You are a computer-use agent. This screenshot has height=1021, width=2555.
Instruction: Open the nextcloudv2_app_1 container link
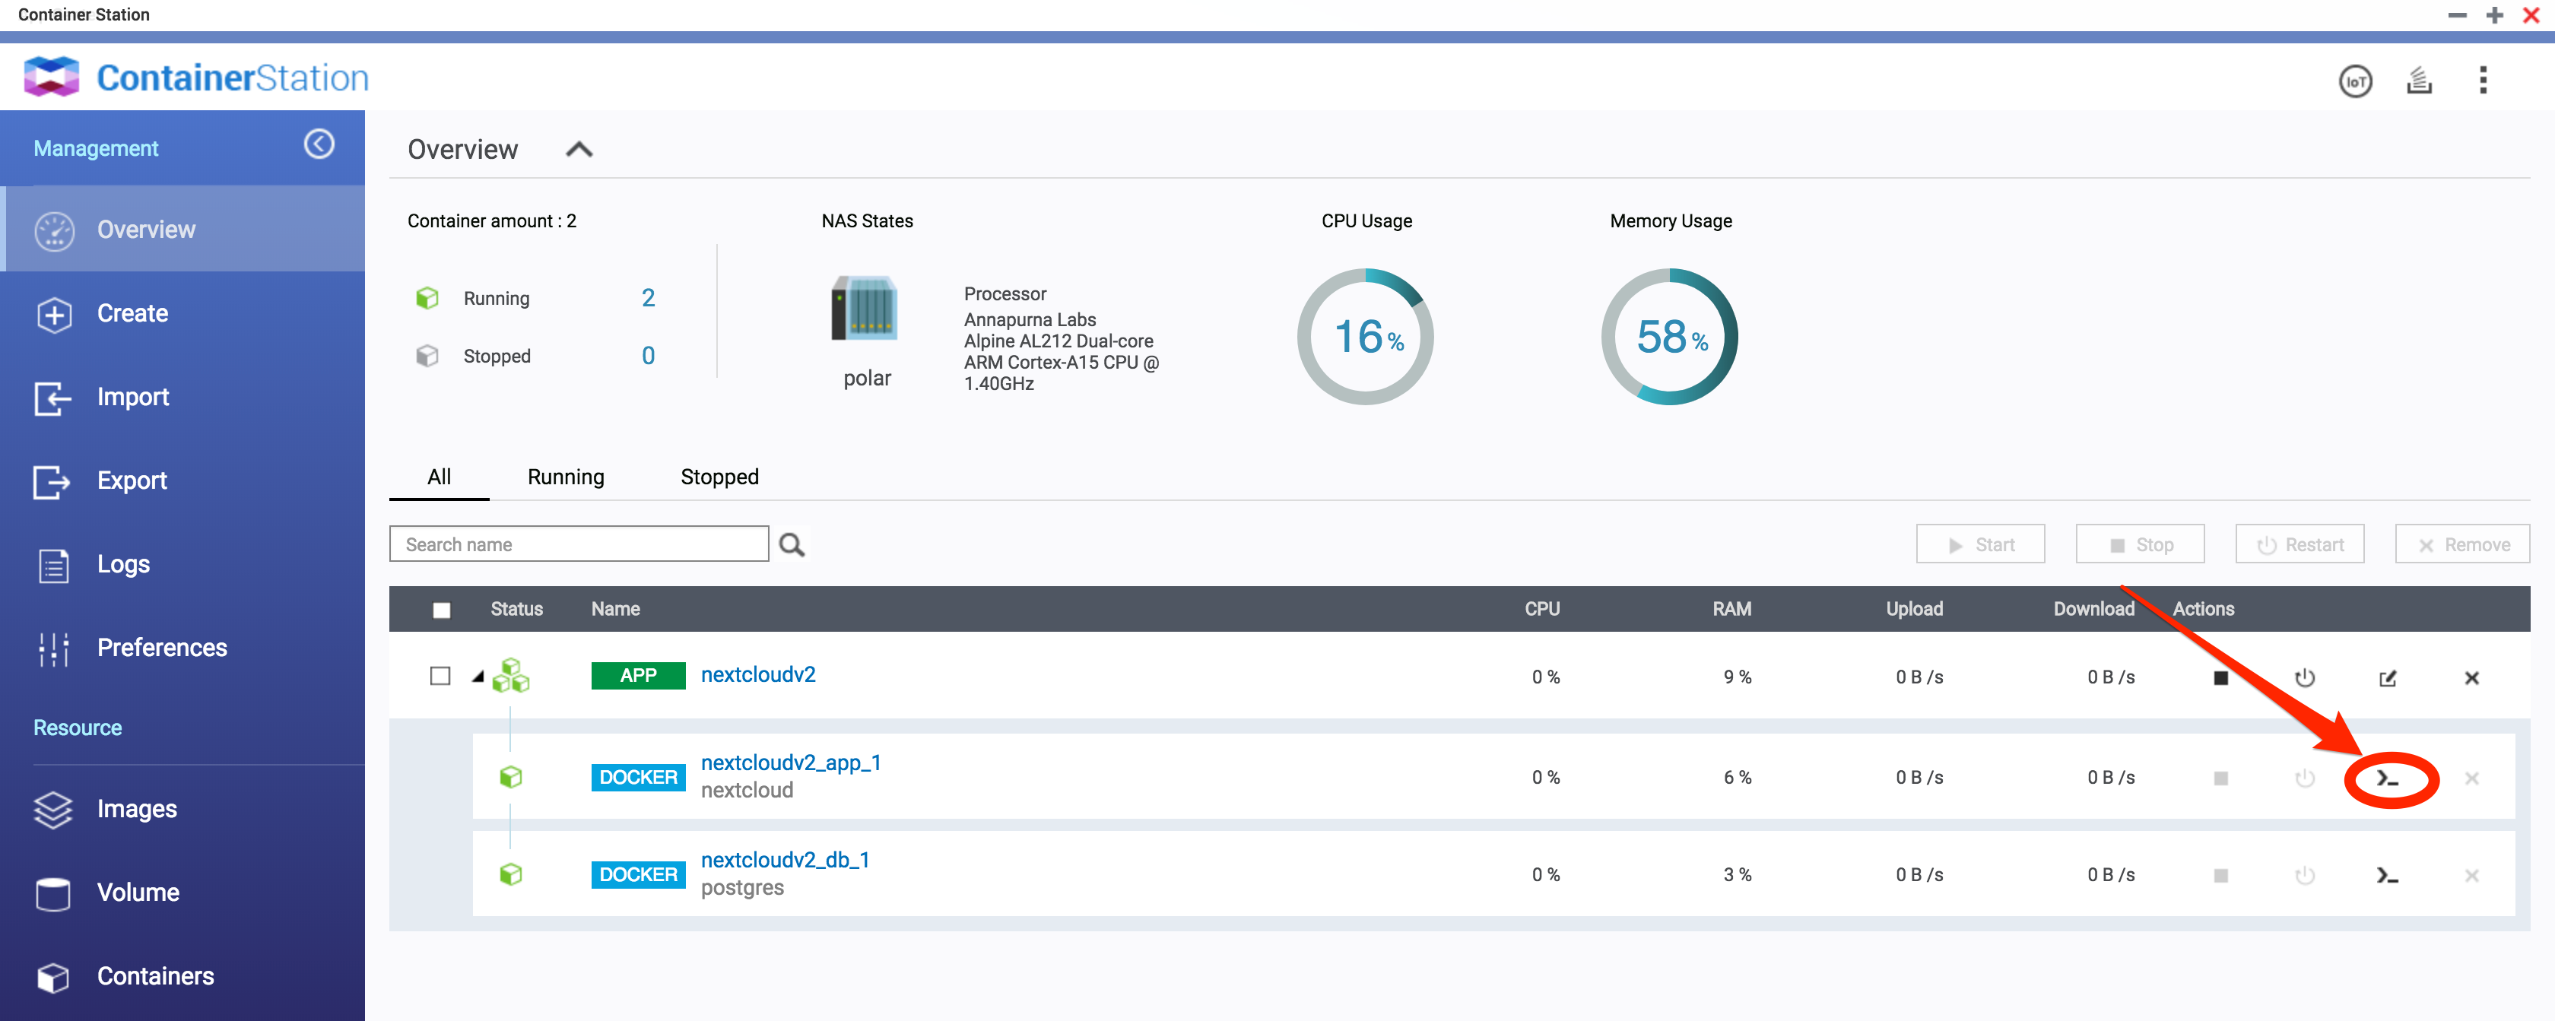point(791,763)
